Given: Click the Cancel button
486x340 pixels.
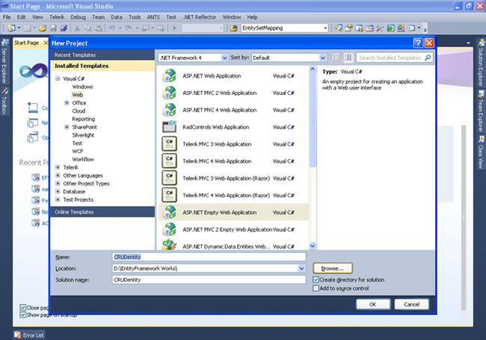Looking at the screenshot, I should point(412,304).
